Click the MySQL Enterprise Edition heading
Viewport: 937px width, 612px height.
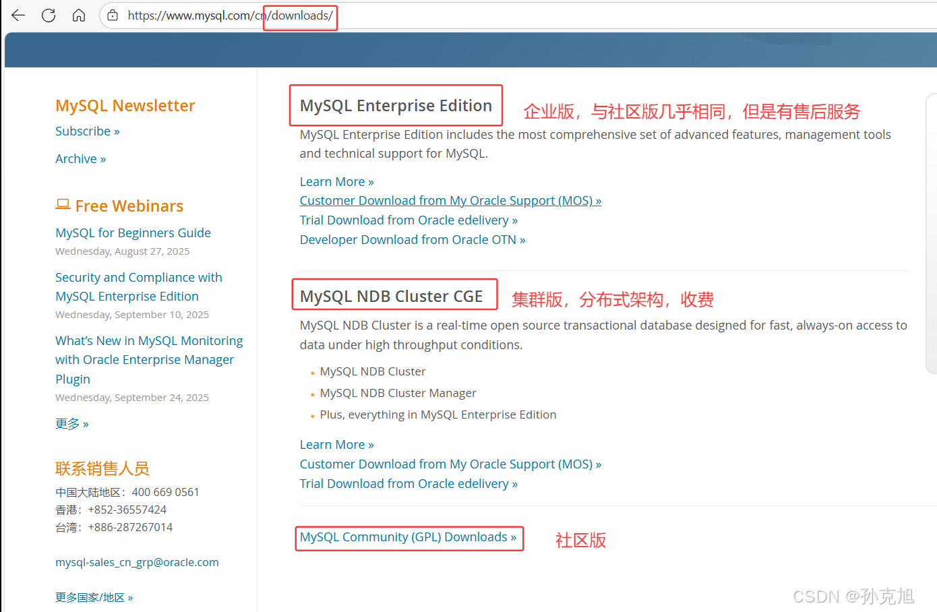click(x=396, y=106)
